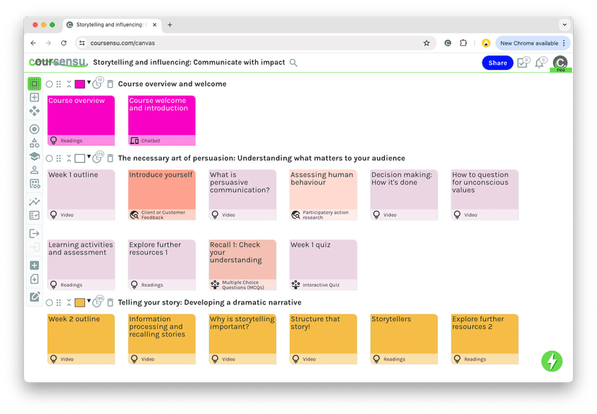Open the graduation cap sidebar icon
The height and width of the screenshot is (414, 597).
(35, 156)
